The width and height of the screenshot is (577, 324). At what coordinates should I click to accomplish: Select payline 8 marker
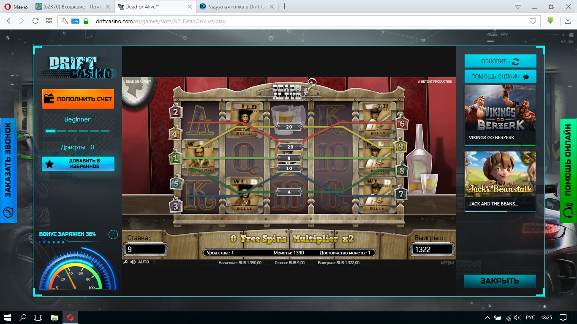tap(401, 171)
